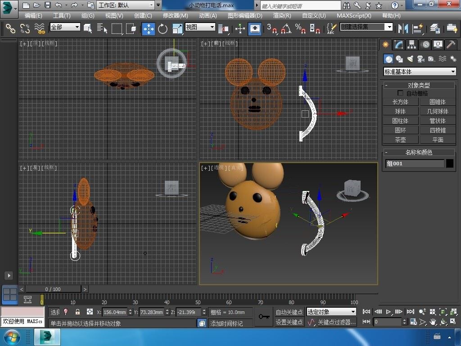This screenshot has width=461, height=346.
Task: Select the Helpers category icon
Action: [431, 59]
